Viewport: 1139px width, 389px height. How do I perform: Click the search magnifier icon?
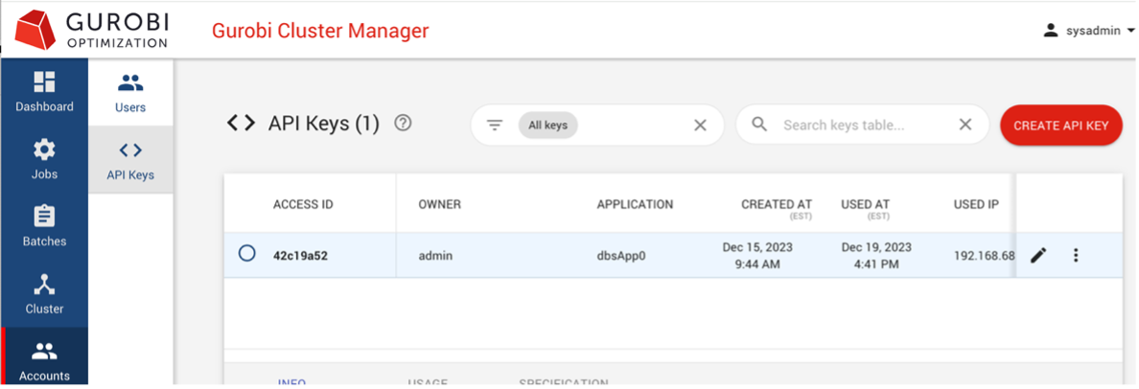click(x=759, y=125)
